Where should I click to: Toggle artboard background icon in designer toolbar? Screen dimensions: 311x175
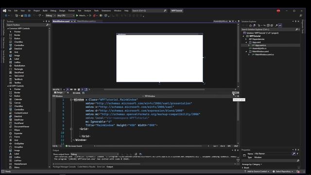[79, 89]
